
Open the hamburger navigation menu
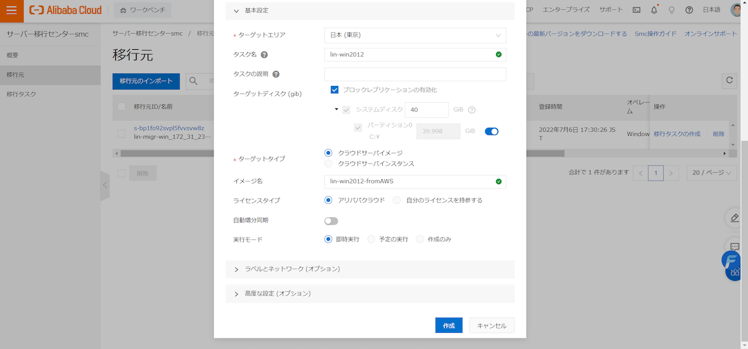[x=11, y=11]
